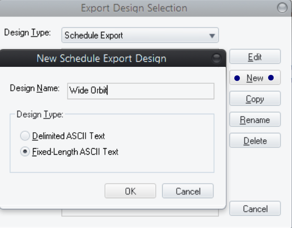Select Fixed-Length ASCII Text radio option
Image resolution: width=292 pixels, height=228 pixels.
25,152
